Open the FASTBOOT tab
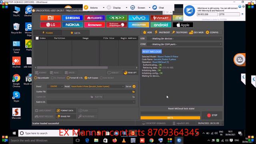 point(162,32)
